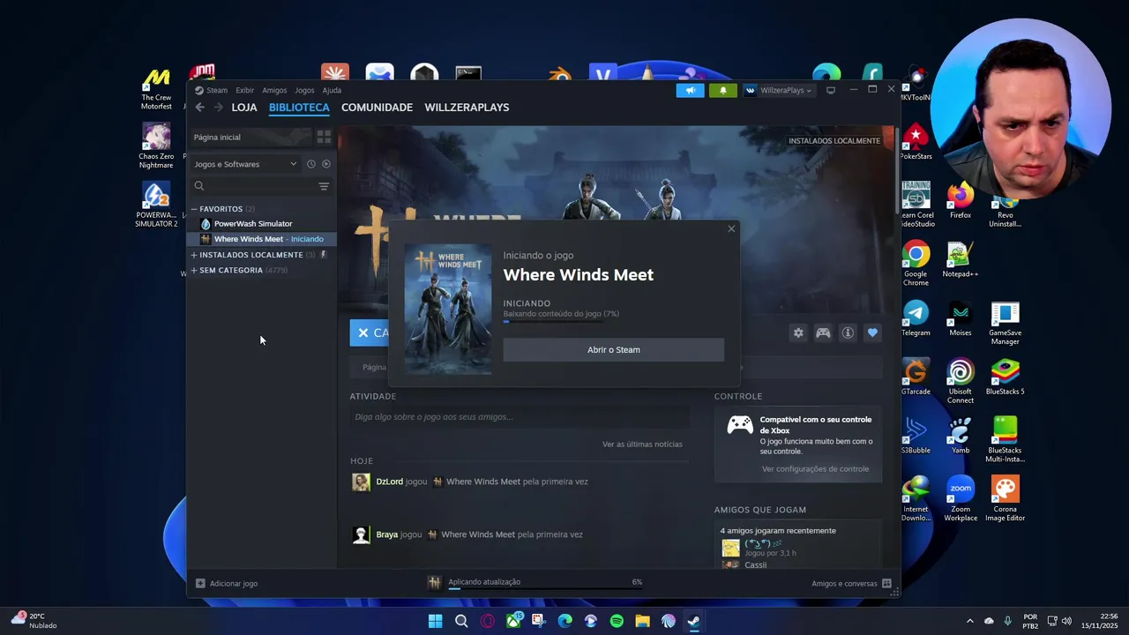1129x635 pixels.
Task: Open the Amigos menu
Action: (274, 90)
